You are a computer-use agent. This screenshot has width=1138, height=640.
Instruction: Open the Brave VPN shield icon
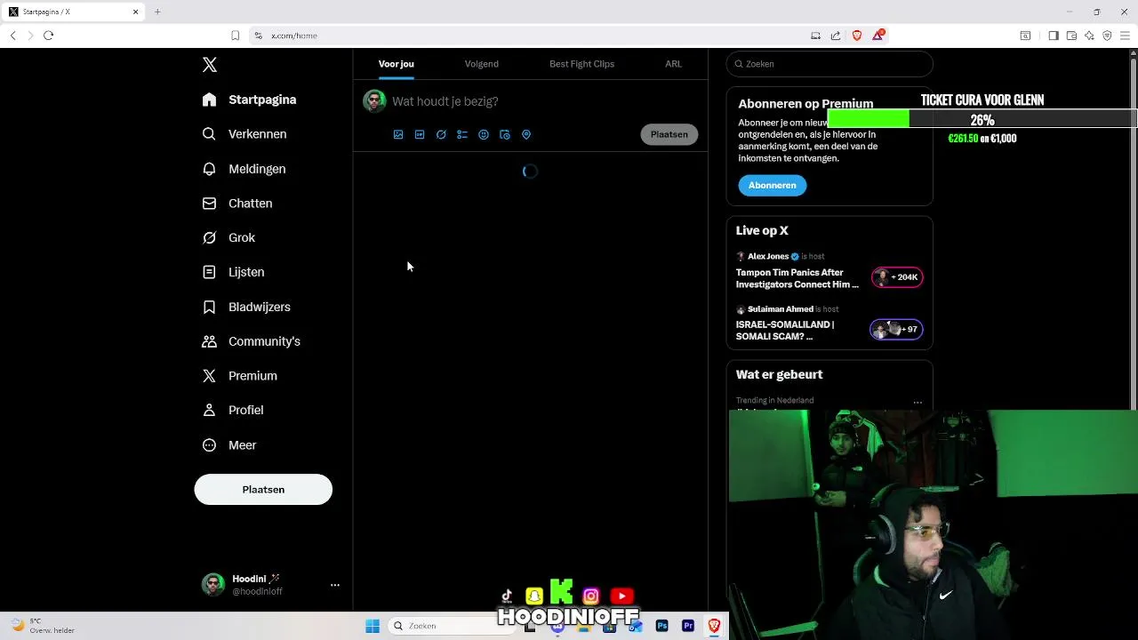(1107, 36)
